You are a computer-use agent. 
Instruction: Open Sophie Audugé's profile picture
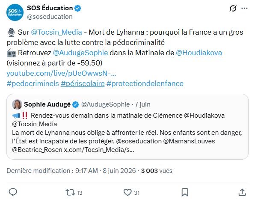17,104
